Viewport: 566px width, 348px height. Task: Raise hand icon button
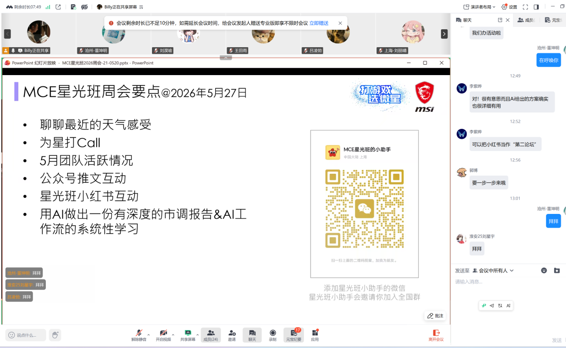55,335
